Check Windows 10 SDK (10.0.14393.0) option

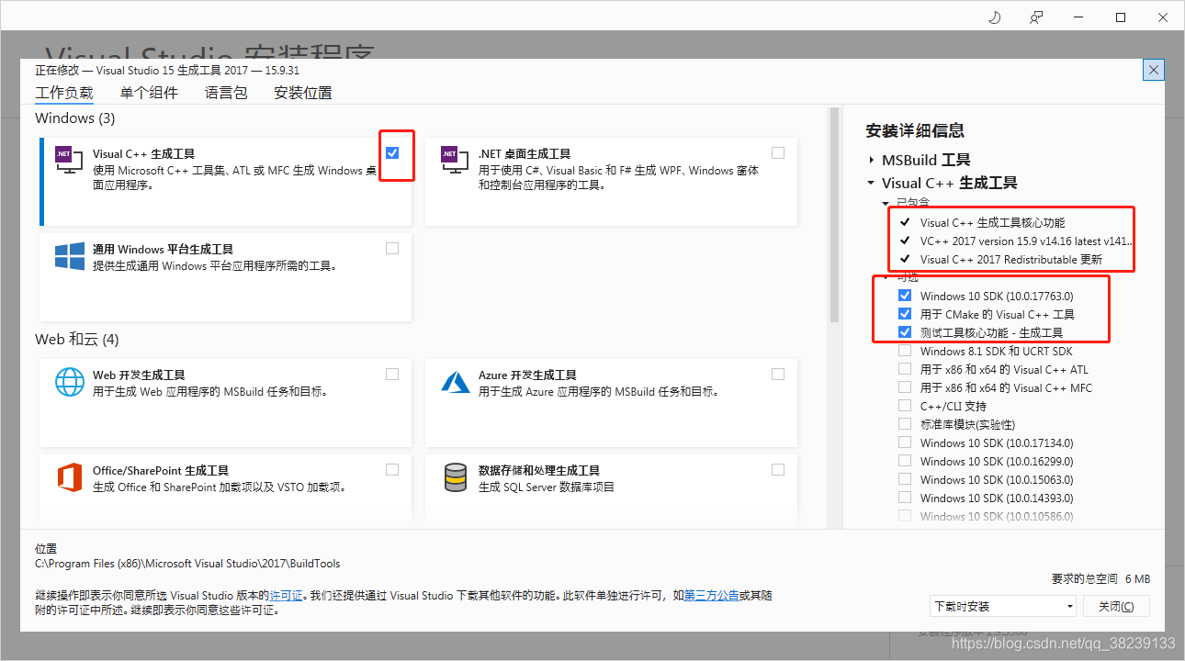[x=905, y=498]
